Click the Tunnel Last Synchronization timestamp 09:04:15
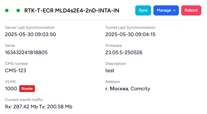 (130, 34)
